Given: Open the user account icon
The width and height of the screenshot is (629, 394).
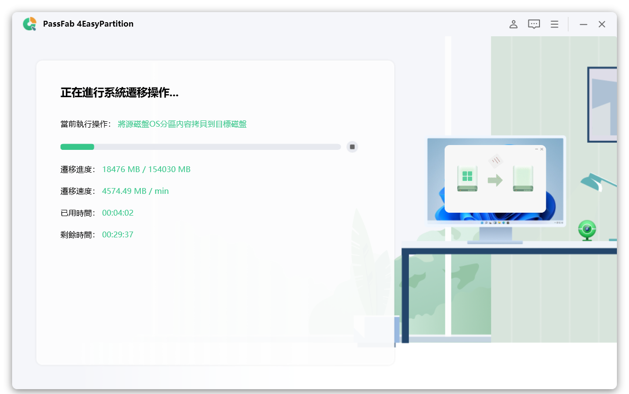Looking at the screenshot, I should (513, 24).
